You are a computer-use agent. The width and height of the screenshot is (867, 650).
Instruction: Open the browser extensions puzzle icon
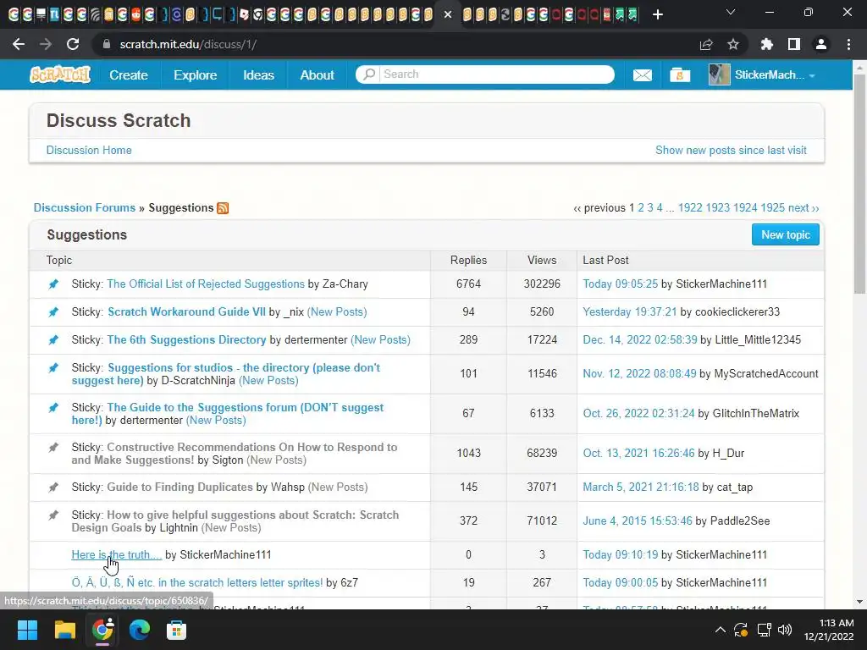(766, 44)
